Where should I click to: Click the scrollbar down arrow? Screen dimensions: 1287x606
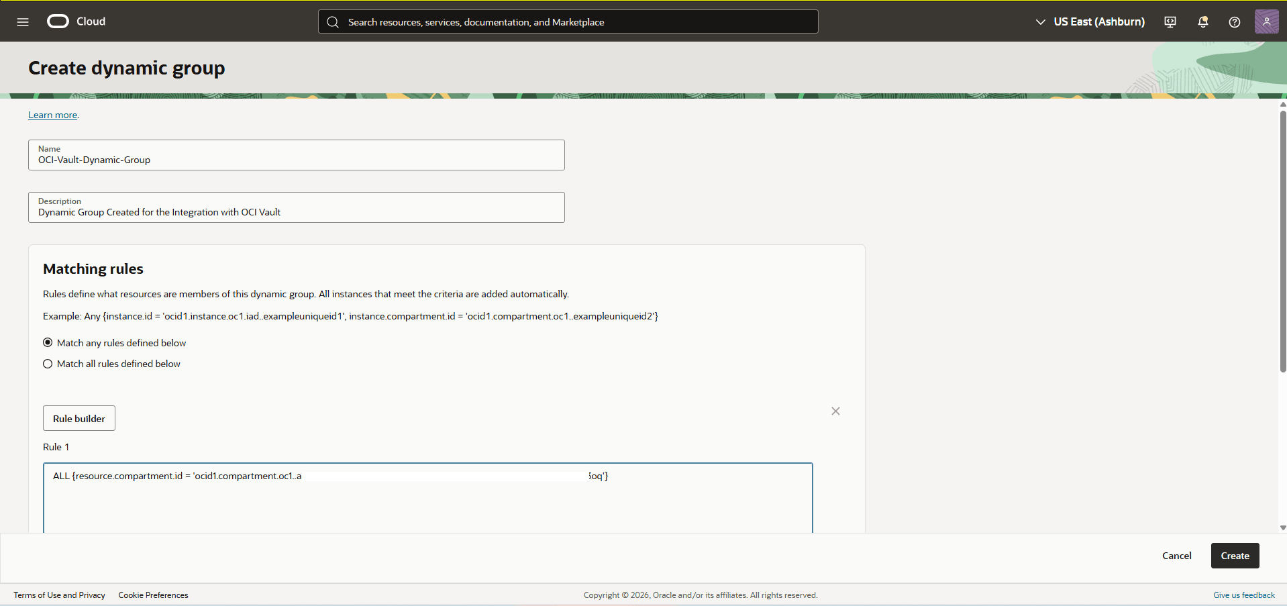click(1283, 527)
